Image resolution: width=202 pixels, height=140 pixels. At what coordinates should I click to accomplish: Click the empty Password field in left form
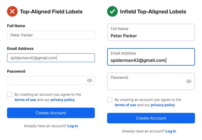tap(51, 80)
